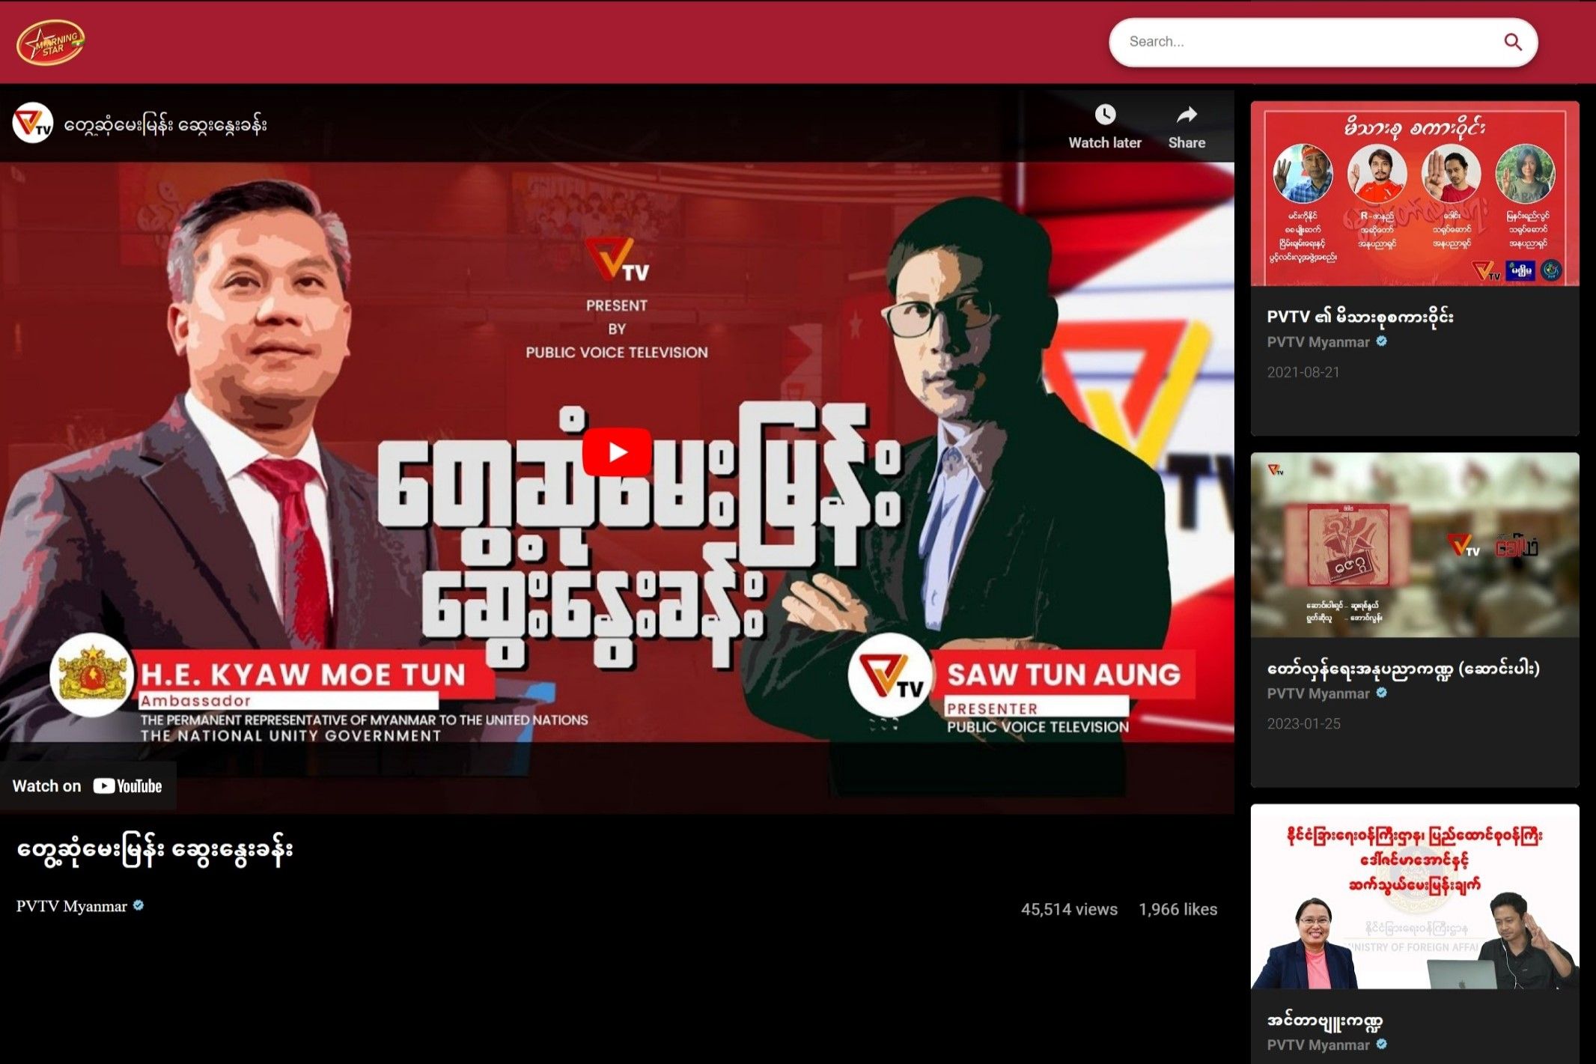Open the Foreign Affairs minister interview thumbnail
Screen dimensions: 1596x1064
[1414, 897]
